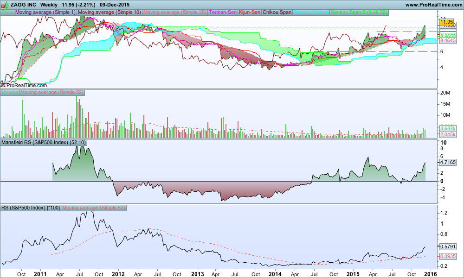Click the 2013 year label on time axis

click(197, 274)
